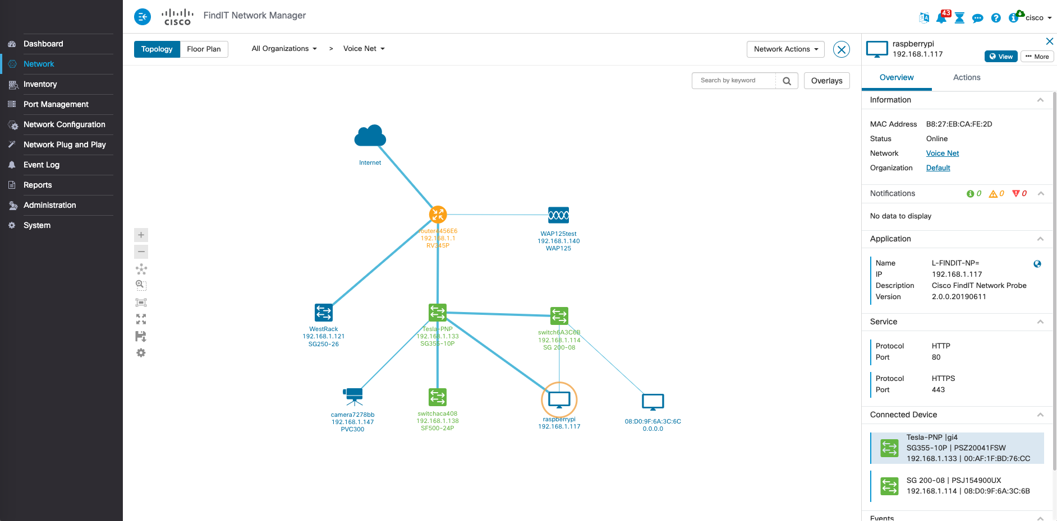Click the Search by keyword field
The width and height of the screenshot is (1057, 521).
[x=734, y=81]
